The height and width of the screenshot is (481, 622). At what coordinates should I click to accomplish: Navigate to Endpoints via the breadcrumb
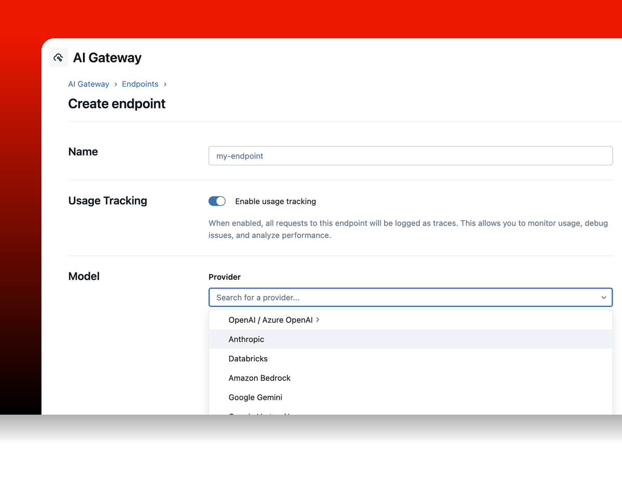pos(140,84)
